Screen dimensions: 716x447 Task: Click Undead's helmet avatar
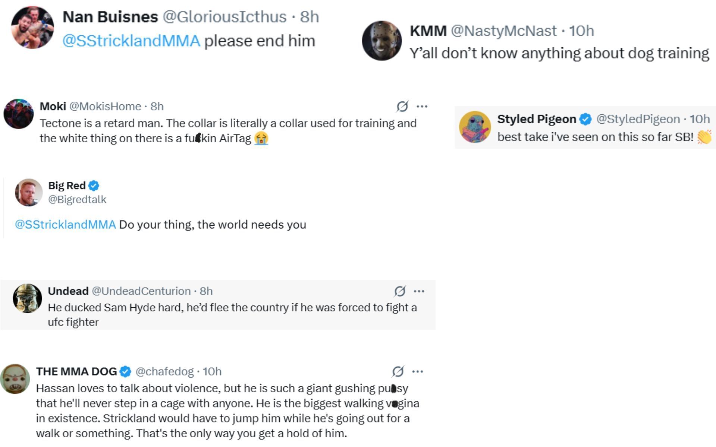click(27, 298)
